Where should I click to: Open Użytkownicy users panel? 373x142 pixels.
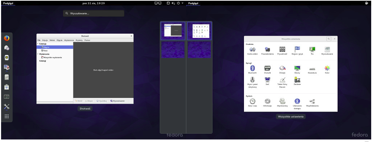click(282, 103)
